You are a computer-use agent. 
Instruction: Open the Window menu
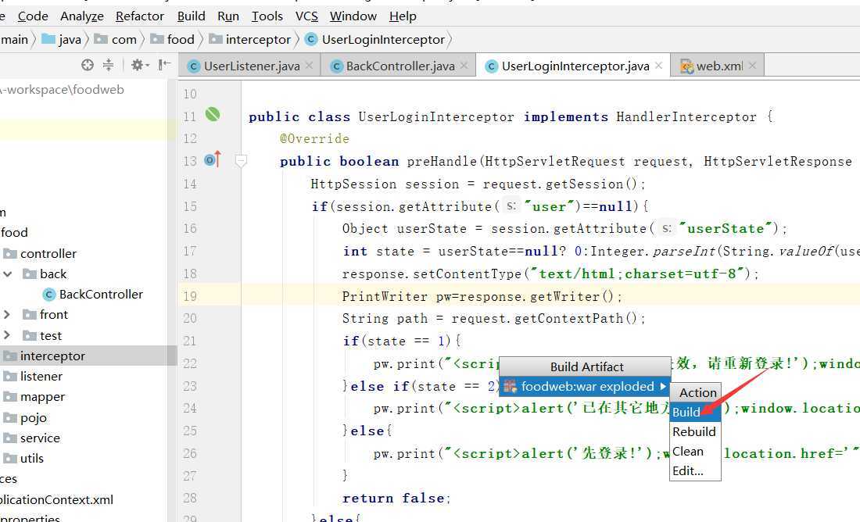(x=353, y=16)
